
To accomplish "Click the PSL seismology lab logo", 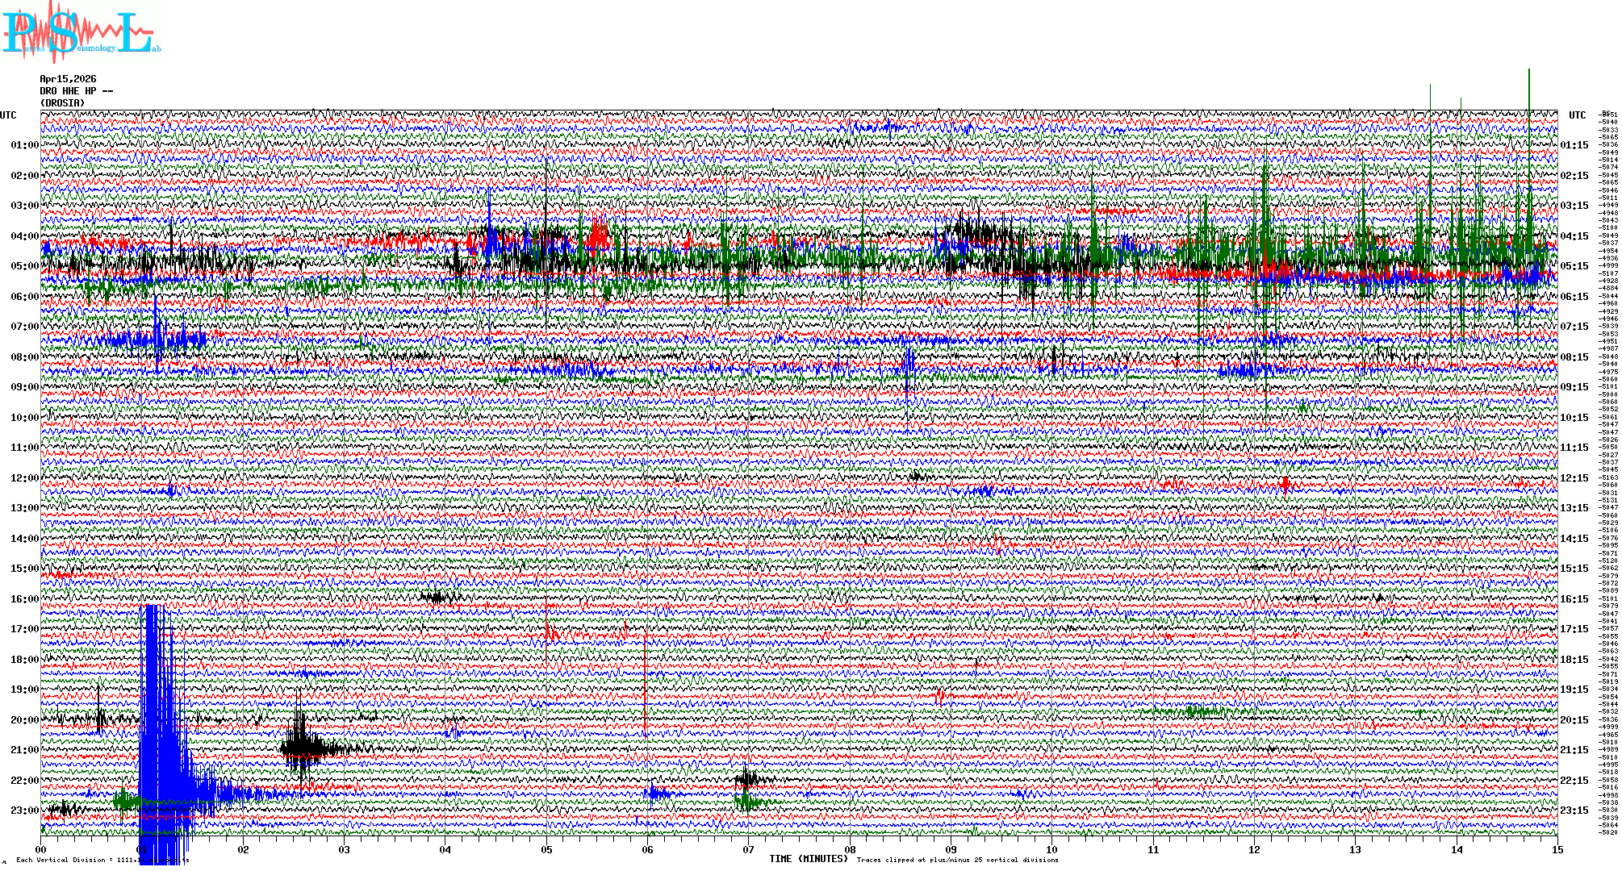I will click(81, 32).
